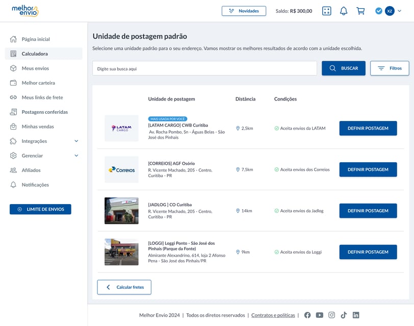The height and width of the screenshot is (326, 414).
Task: Click '[CORREIOS] AGF Osório' title
Action: pyautogui.click(x=171, y=164)
